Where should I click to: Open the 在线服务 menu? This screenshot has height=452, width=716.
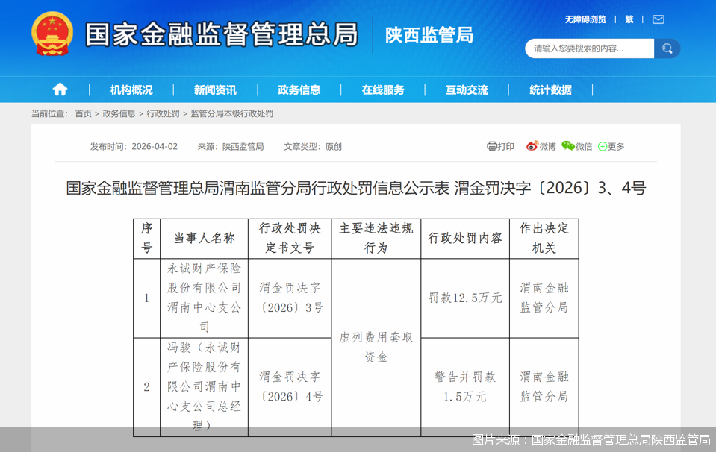tap(384, 89)
